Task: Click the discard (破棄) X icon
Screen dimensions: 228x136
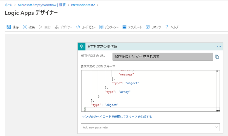Action: tap(25, 27)
